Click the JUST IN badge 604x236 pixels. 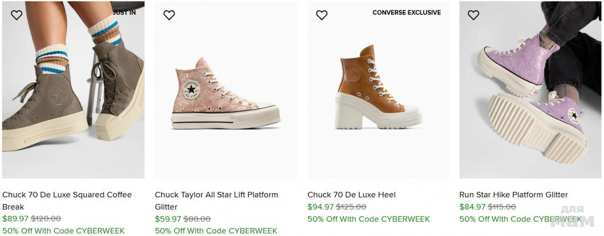coord(125,13)
